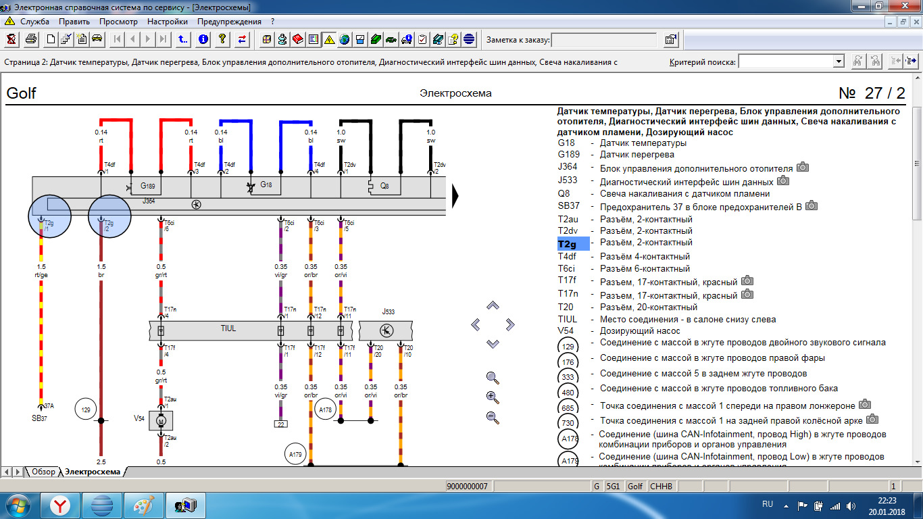Jump to the last page arrow
The width and height of the screenshot is (923, 519).
pyautogui.click(x=163, y=39)
